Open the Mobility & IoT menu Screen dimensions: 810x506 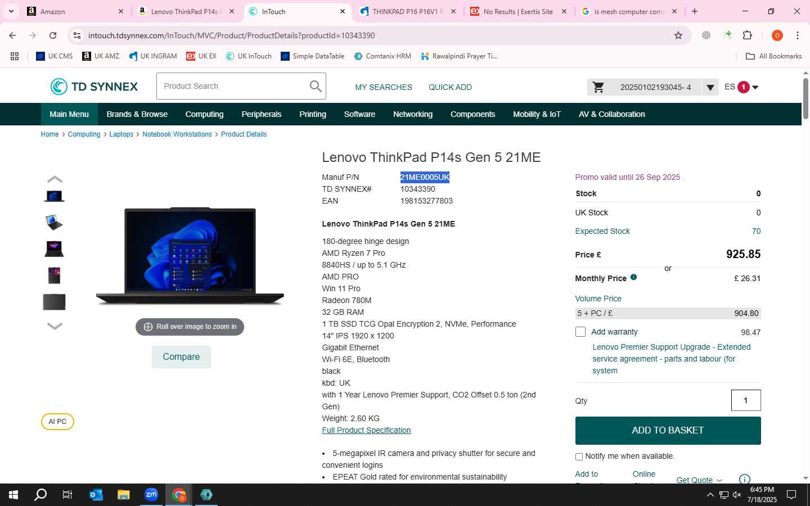point(537,114)
